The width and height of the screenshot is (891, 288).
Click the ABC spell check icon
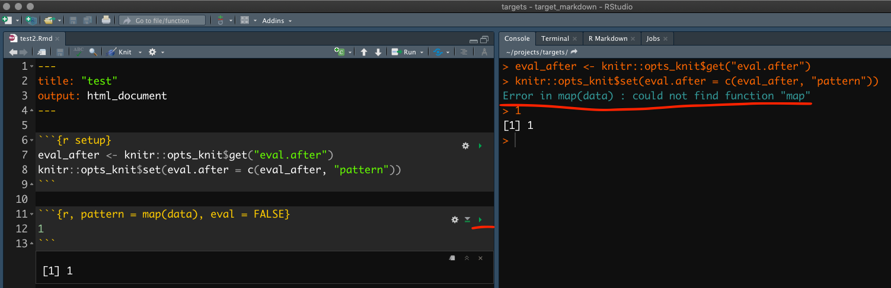79,51
